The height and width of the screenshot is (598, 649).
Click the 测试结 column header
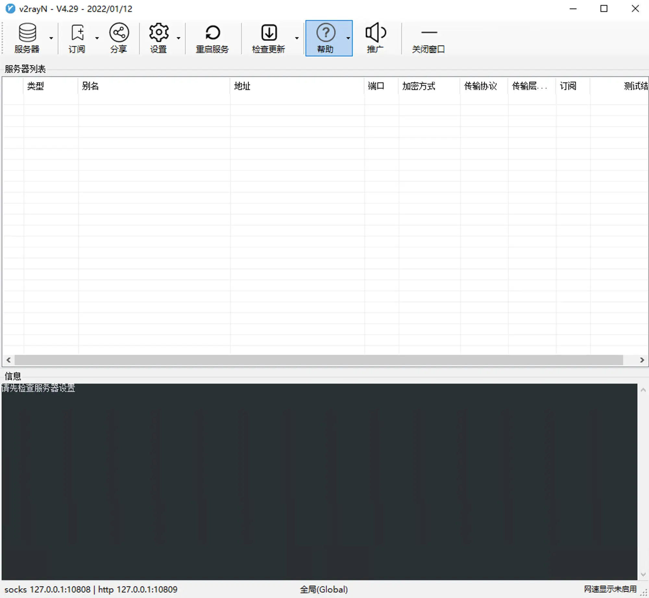click(619, 86)
